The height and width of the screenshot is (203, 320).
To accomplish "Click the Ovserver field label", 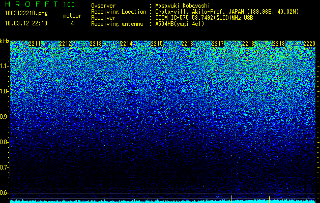I will point(103,6).
